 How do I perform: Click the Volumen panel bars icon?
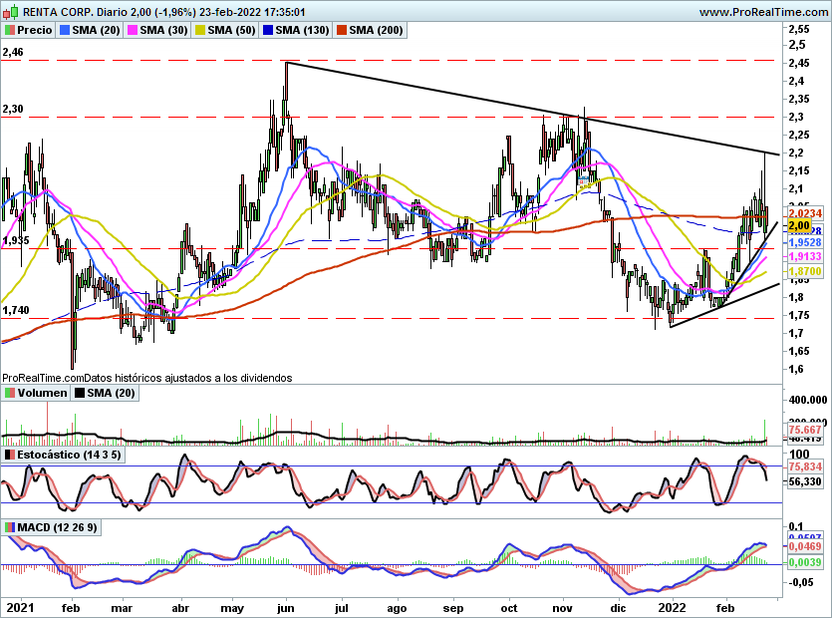[10, 394]
